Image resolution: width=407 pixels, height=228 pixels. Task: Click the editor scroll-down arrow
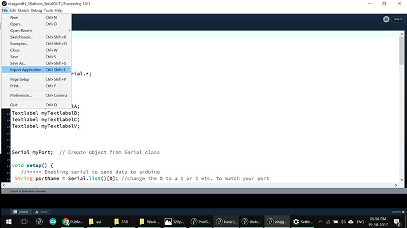pyautogui.click(x=401, y=179)
